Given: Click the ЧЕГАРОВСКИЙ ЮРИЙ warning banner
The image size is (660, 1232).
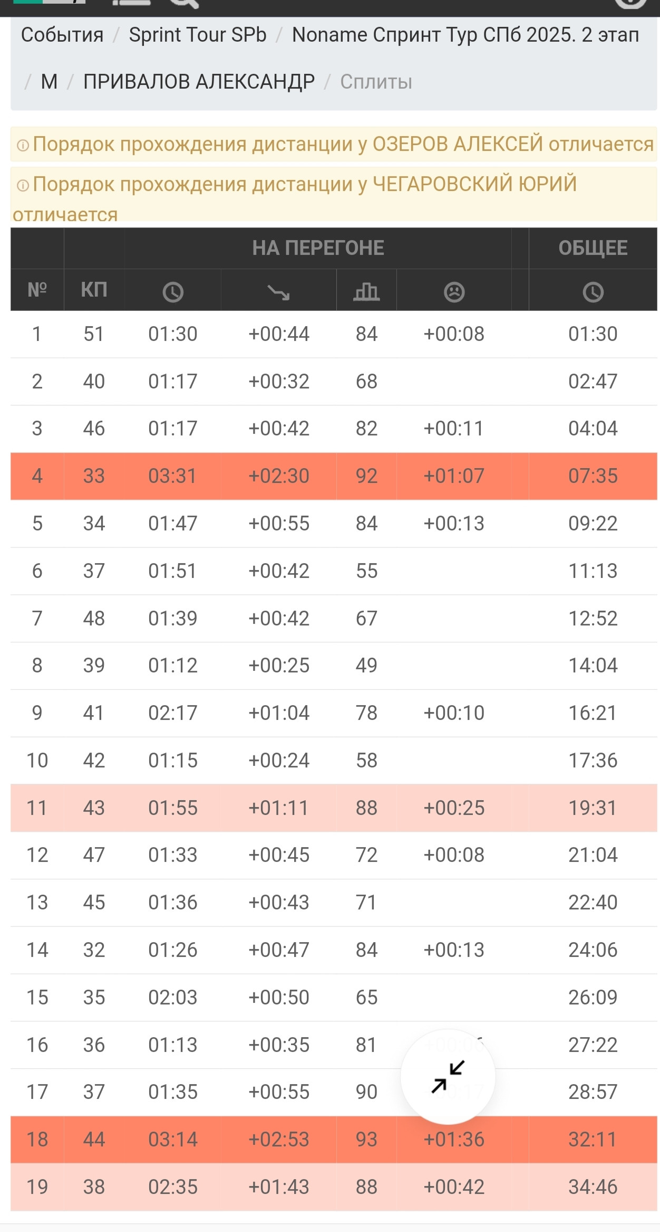Looking at the screenshot, I should coord(334,195).
